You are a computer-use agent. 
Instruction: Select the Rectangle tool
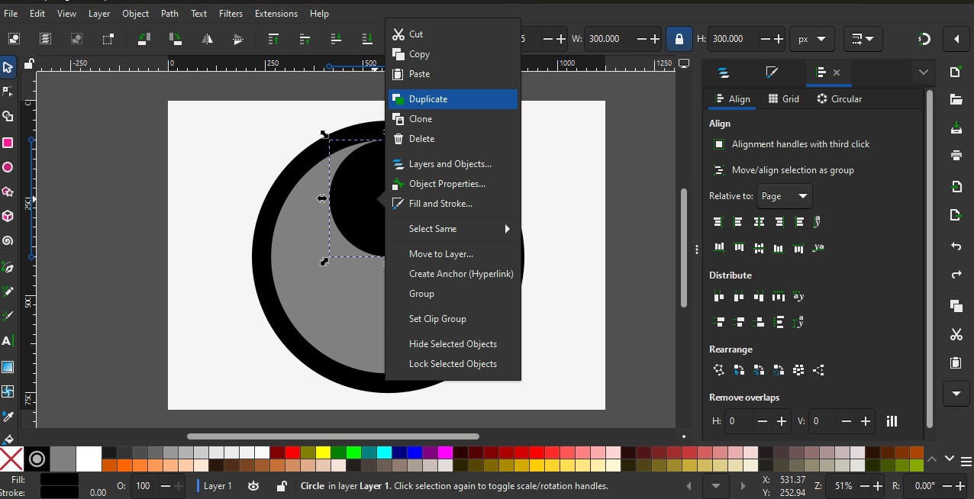(8, 143)
